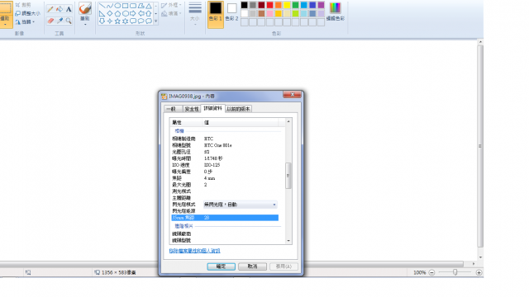Select the HTC One 801e camera model row
The width and height of the screenshot is (529, 297).
pyautogui.click(x=225, y=145)
